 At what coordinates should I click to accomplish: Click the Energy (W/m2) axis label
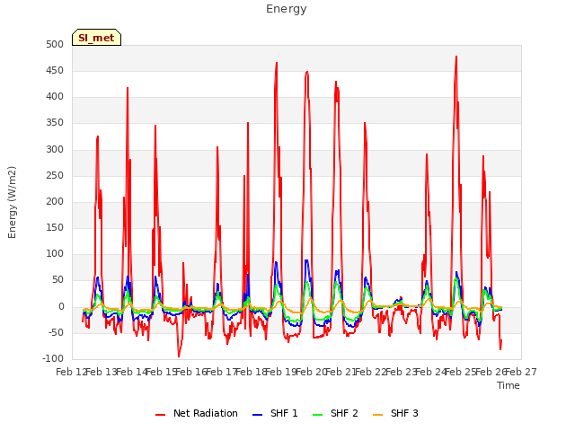12,202
